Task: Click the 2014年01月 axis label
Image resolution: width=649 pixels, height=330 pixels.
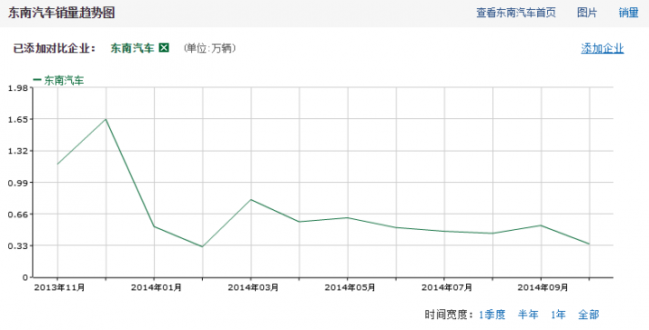Action: [156, 288]
